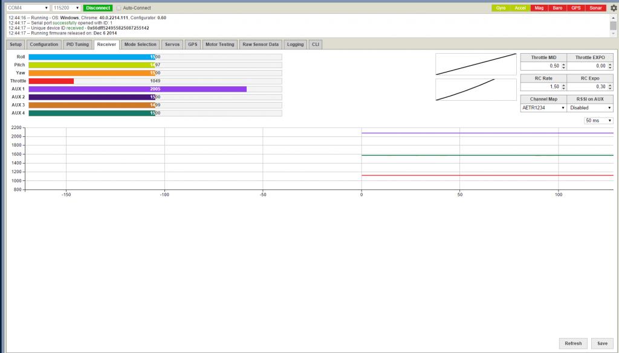Image resolution: width=619 pixels, height=353 pixels.
Task: Click the GPS sensor status indicator
Action: point(576,8)
